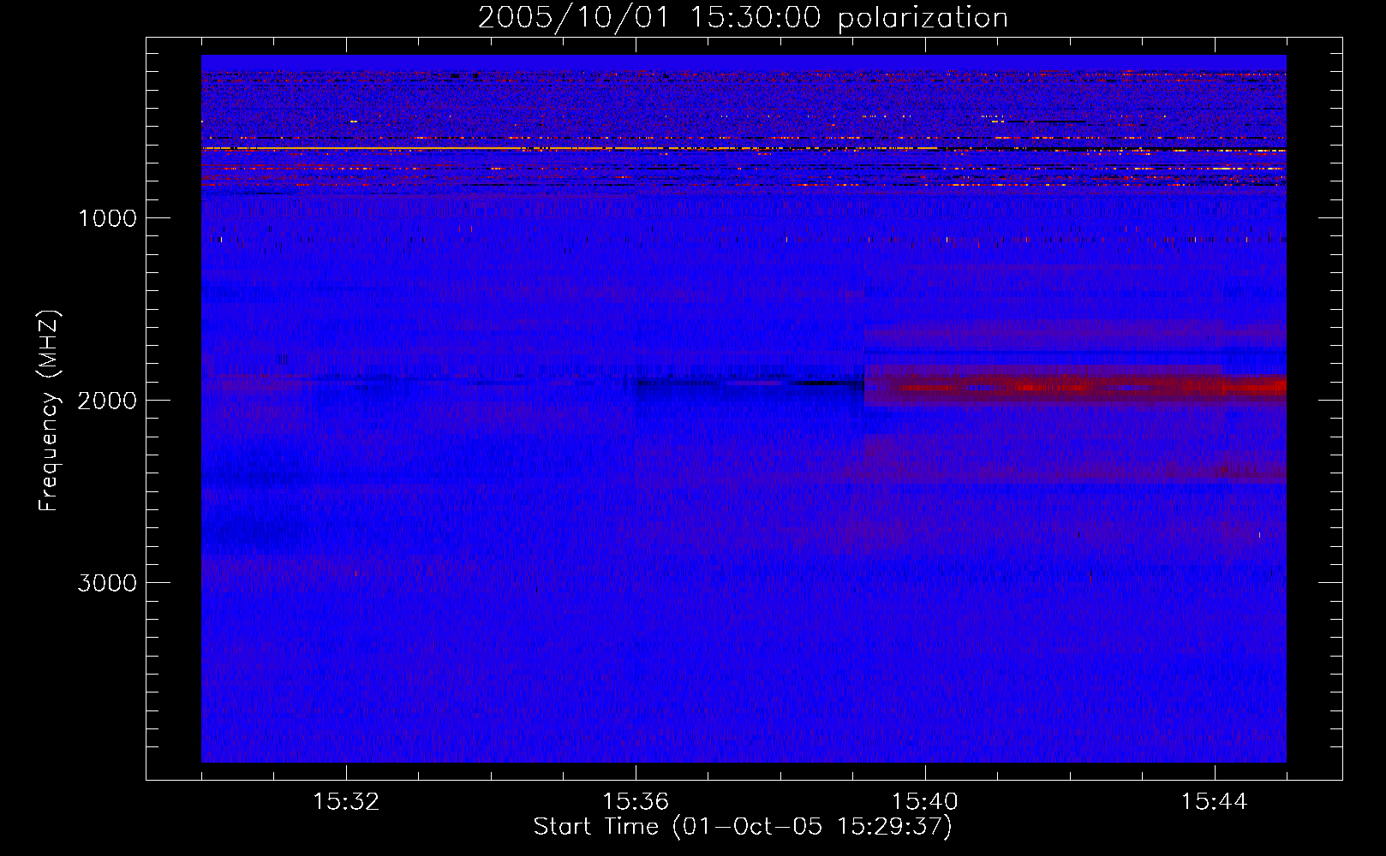1386x856 pixels.
Task: Click the plot title '2005/10/01 15:30:00 polarization'
Action: pos(743,17)
